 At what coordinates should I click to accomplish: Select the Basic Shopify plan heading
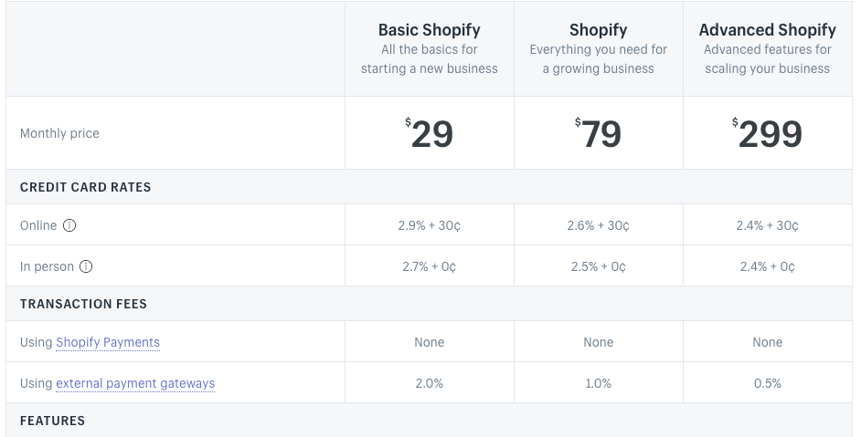(430, 29)
